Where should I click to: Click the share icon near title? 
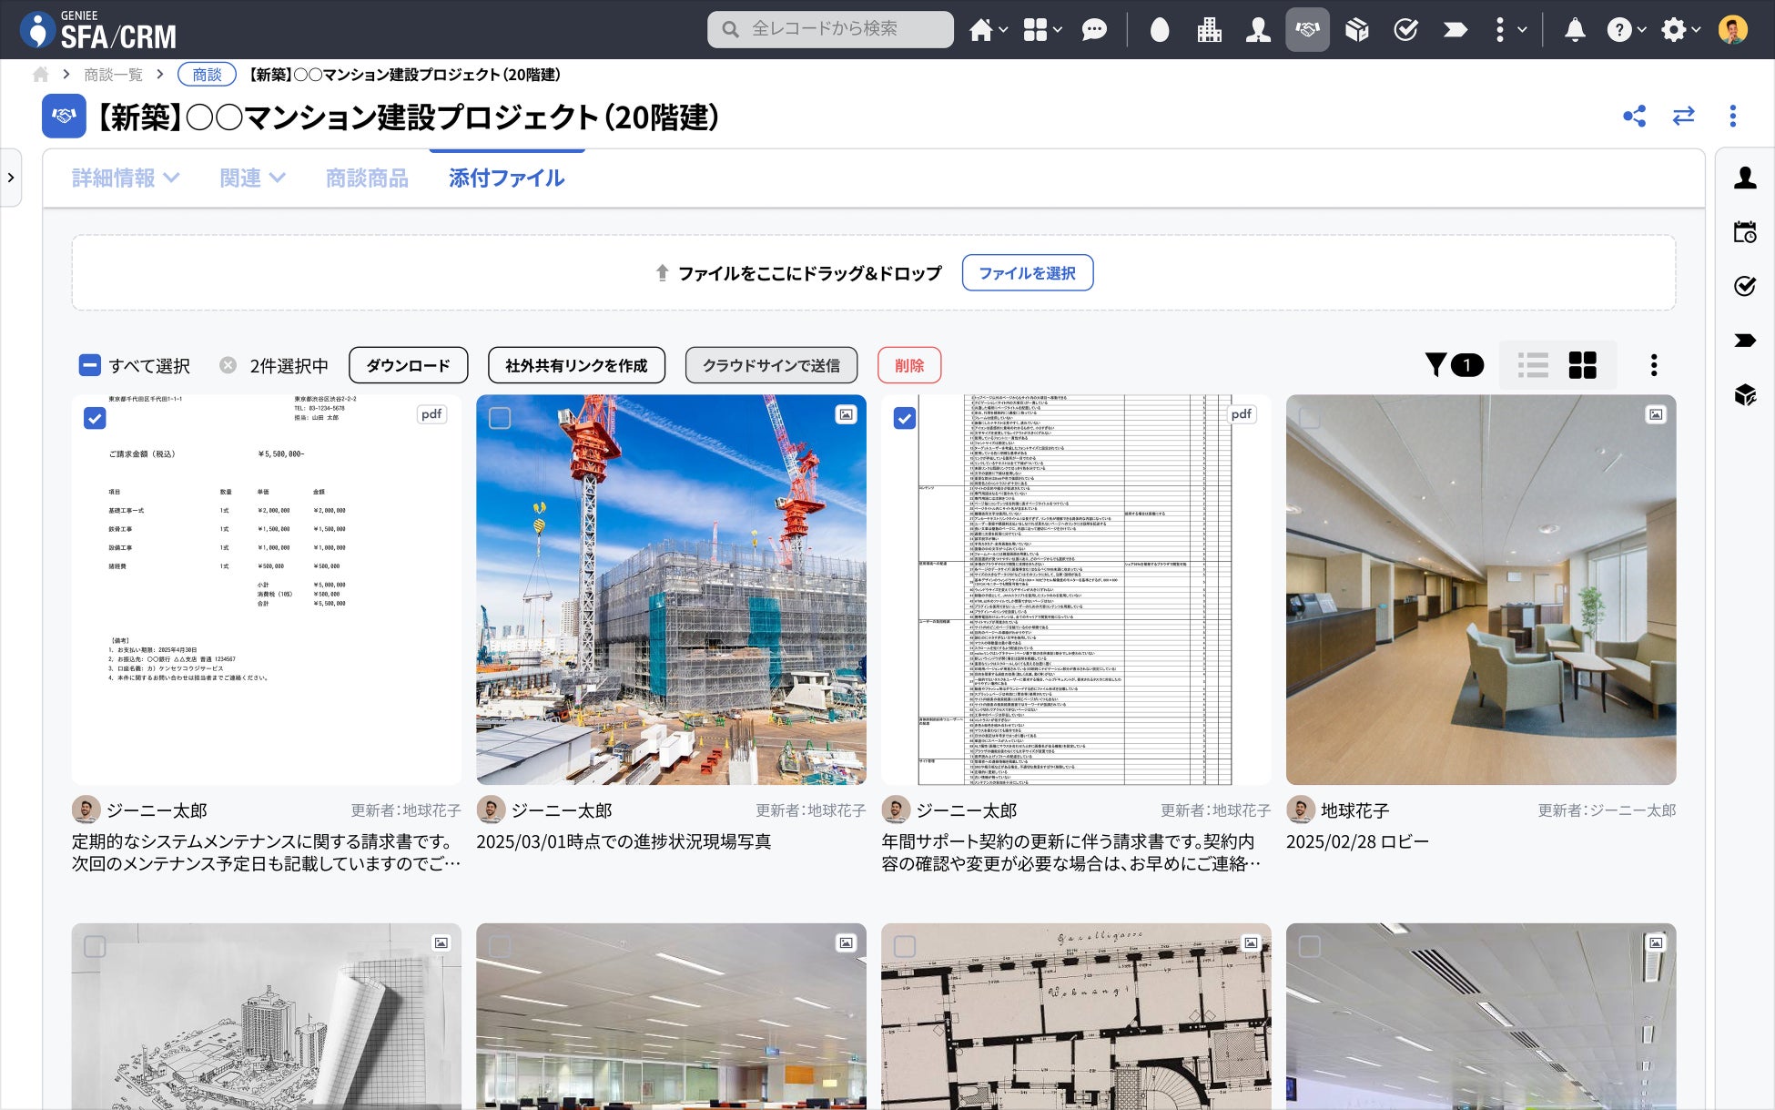tap(1634, 117)
